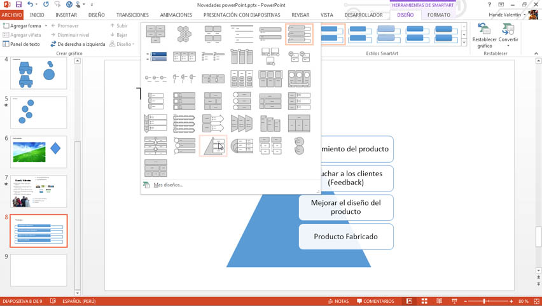542x306 pixels.
Task: Open Reading View from status bar
Action: [439, 301]
